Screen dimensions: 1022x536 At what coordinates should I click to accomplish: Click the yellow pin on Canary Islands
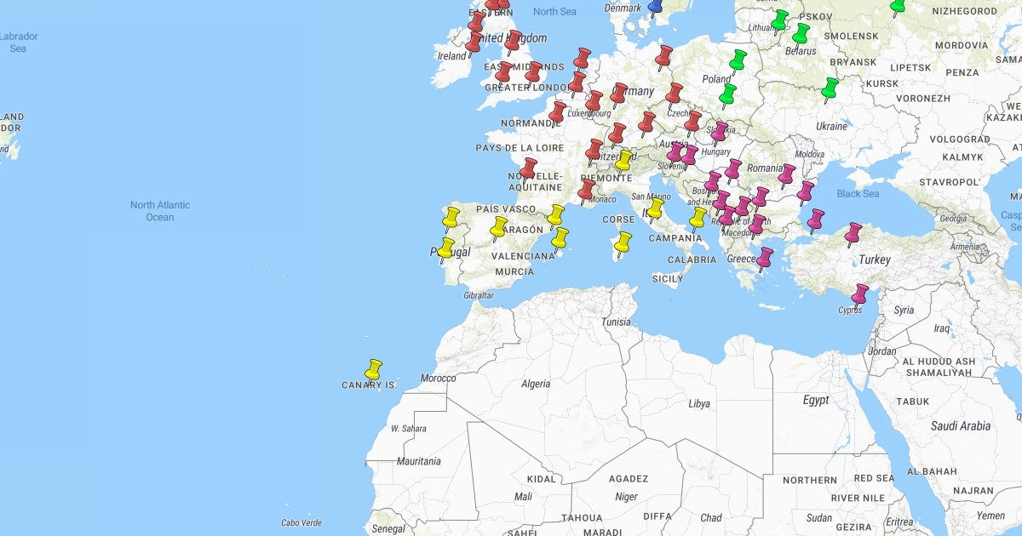pyautogui.click(x=373, y=370)
